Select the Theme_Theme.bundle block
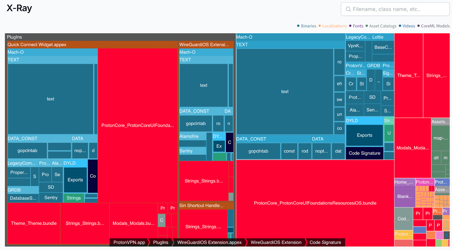 coord(34,223)
